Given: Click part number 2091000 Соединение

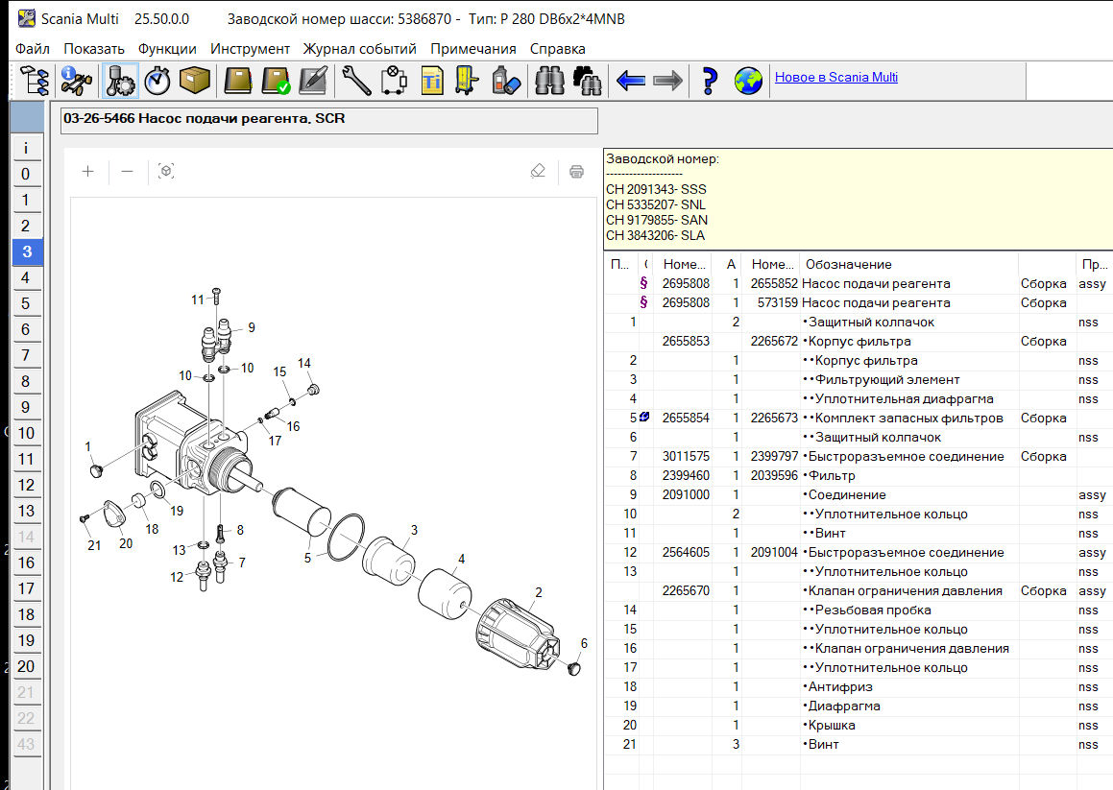Looking at the screenshot, I should pyautogui.click(x=686, y=494).
